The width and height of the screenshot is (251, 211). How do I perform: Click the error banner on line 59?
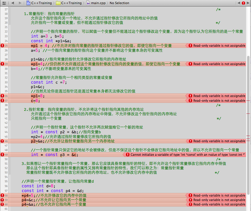[x=216, y=200]
